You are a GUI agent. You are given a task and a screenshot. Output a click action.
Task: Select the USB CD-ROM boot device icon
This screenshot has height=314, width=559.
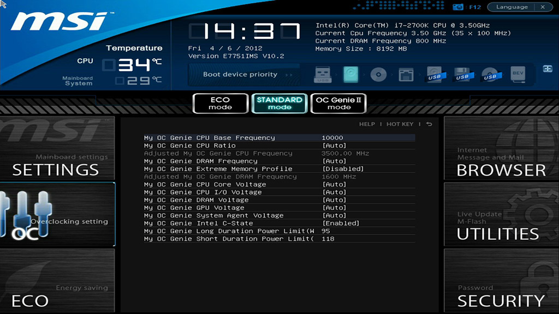[490, 75]
